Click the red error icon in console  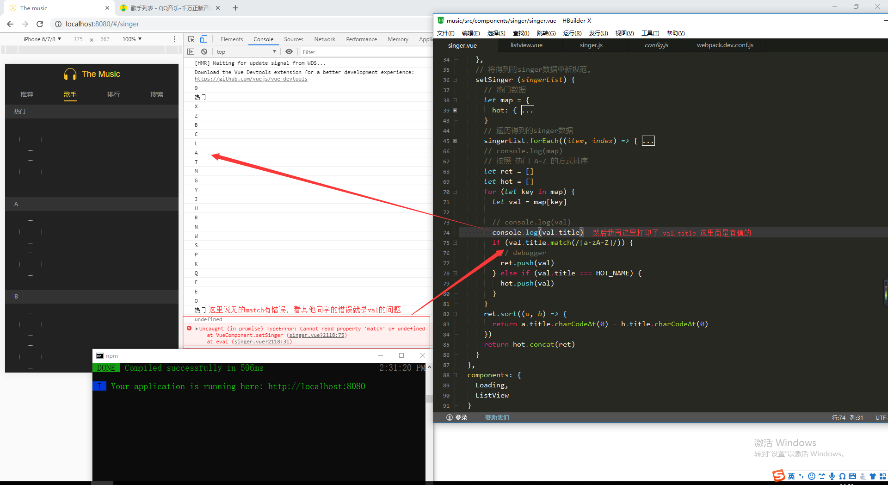click(189, 329)
